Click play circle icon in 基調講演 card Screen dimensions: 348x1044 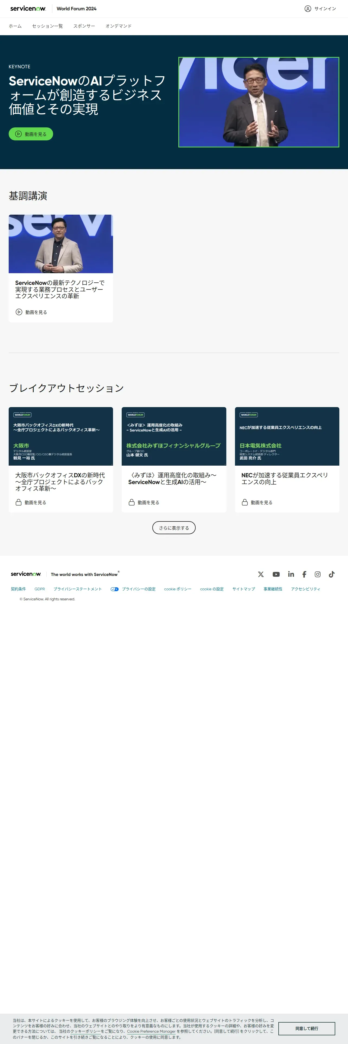click(19, 312)
